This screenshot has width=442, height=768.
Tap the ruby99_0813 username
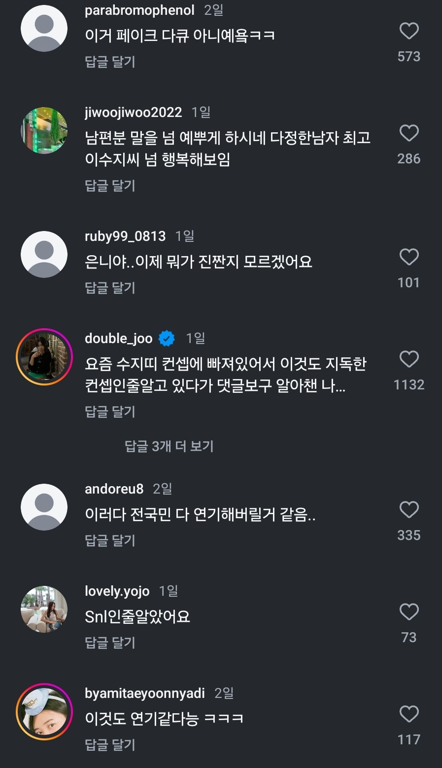[x=125, y=236]
